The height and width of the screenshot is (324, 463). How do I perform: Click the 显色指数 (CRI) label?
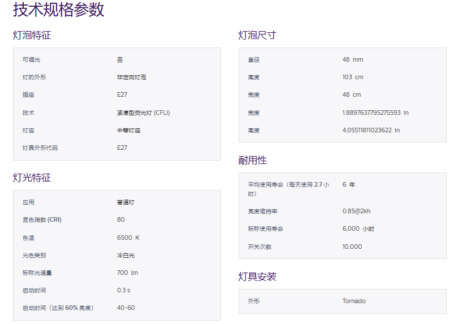42,220
